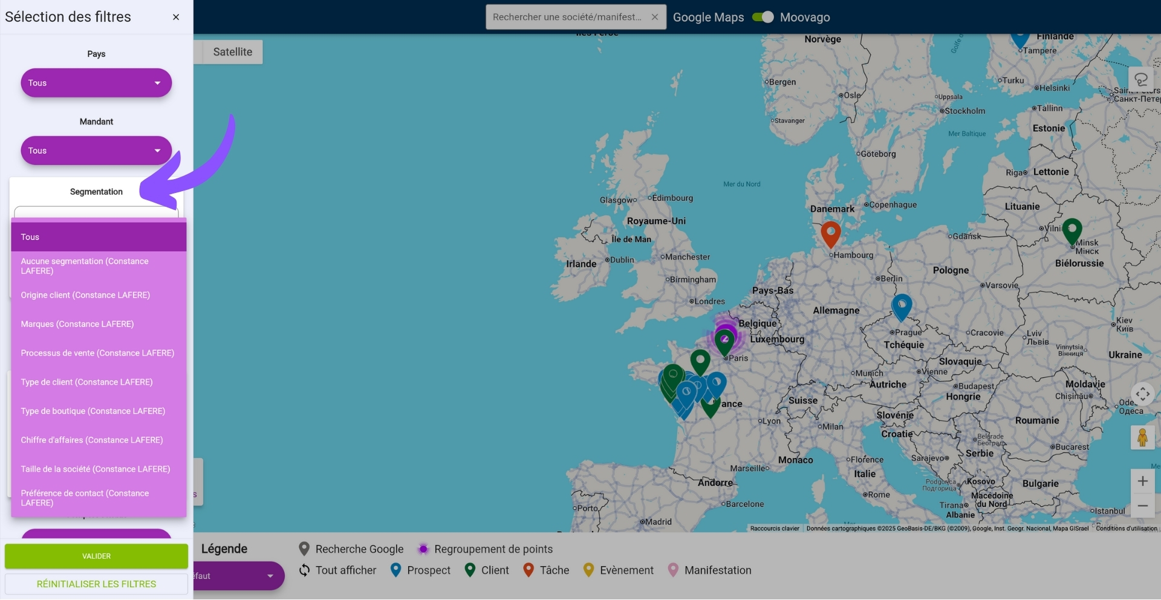Choose 'Type de boutique' segmentation option
This screenshot has width=1161, height=600.
(x=93, y=411)
